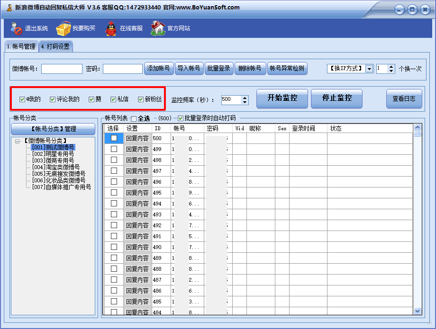This screenshot has width=436, height=329.
Task: Click the 批量登录 button
Action: pos(219,69)
